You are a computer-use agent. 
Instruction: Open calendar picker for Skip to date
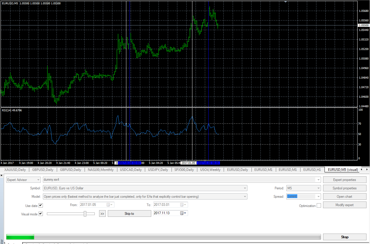pyautogui.click(x=183, y=213)
